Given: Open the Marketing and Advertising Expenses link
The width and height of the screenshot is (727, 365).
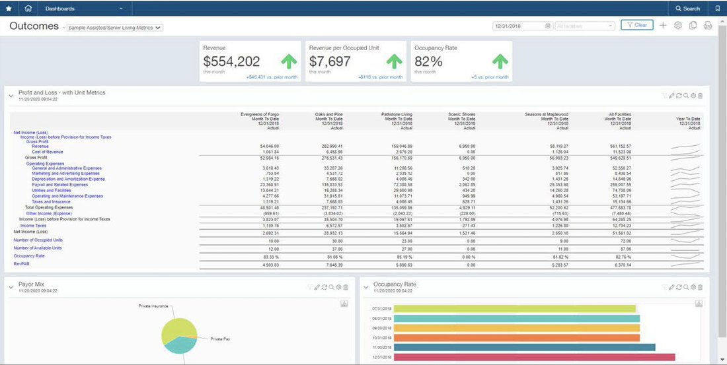Looking at the screenshot, I should click(x=65, y=173).
